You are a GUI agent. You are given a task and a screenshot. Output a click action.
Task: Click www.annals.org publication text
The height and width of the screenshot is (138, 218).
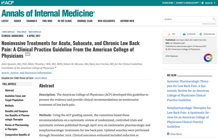pos(183,46)
